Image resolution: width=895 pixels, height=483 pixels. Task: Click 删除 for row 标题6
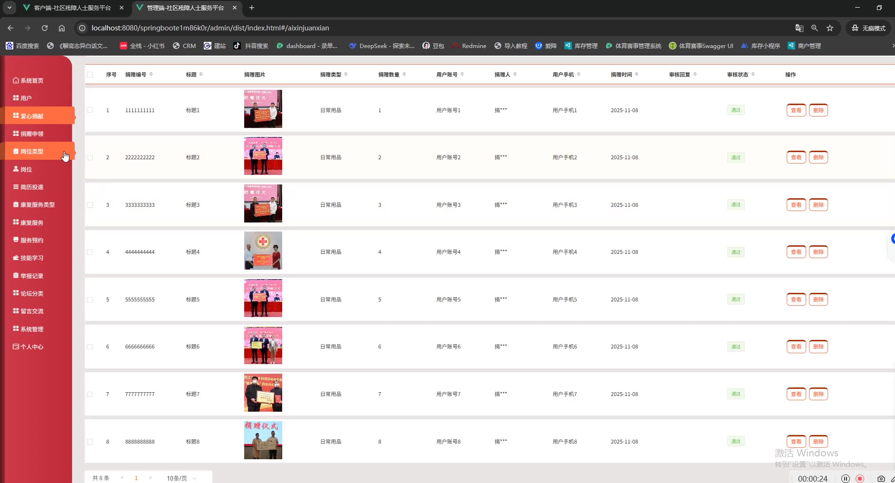click(x=819, y=347)
